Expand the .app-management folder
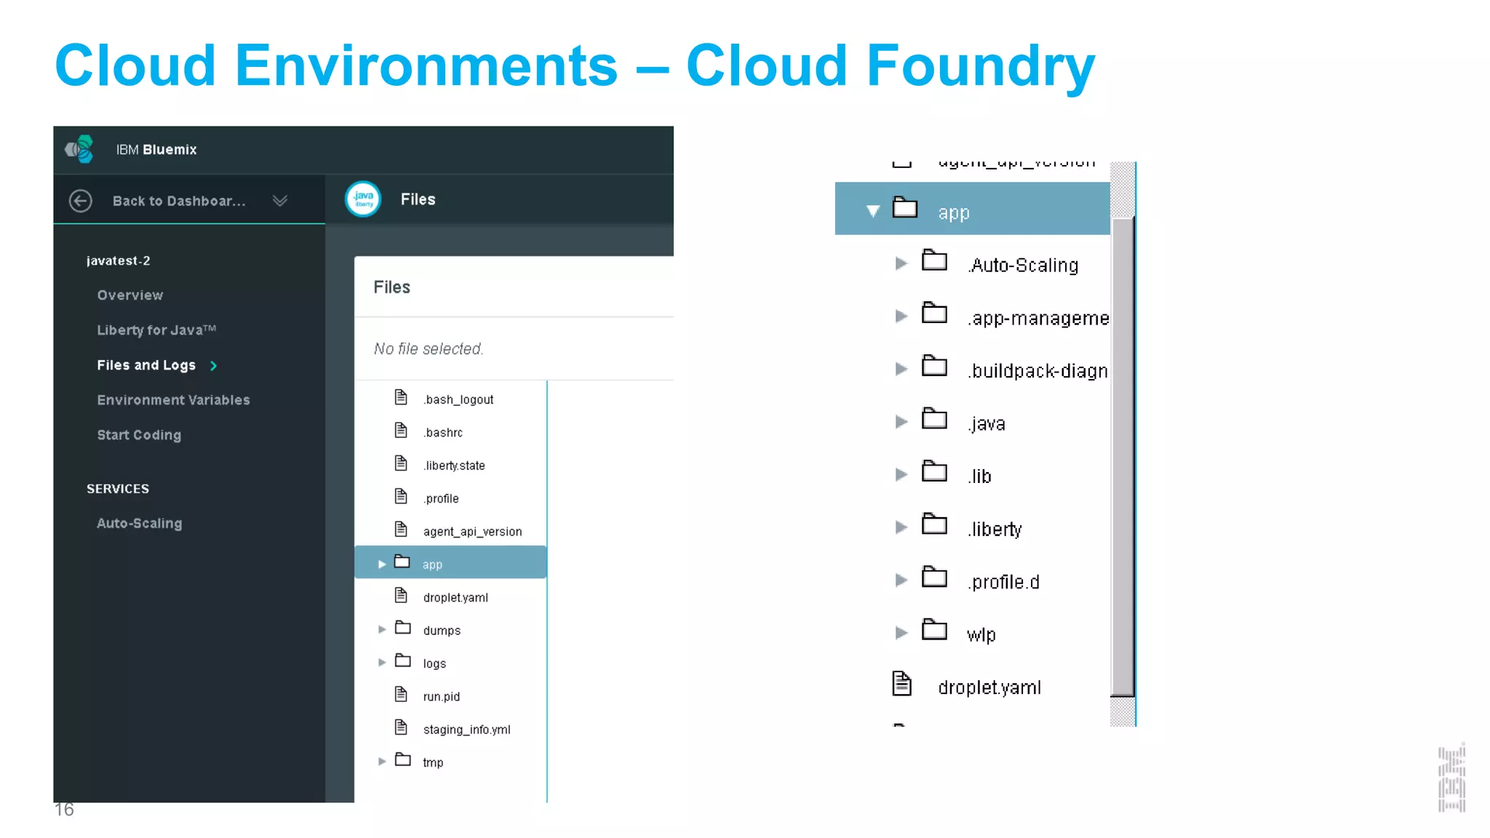Image resolution: width=1490 pixels, height=838 pixels. point(901,316)
